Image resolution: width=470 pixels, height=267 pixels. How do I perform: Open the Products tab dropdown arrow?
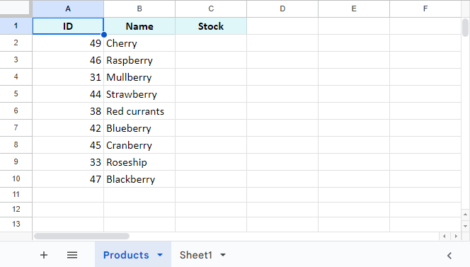click(160, 255)
